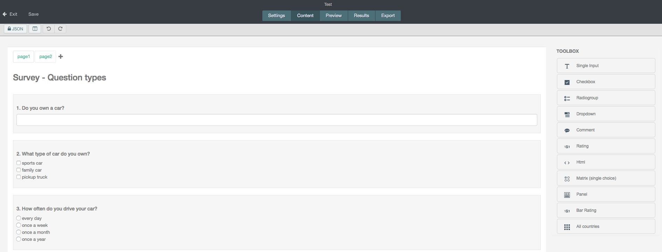This screenshot has height=252, width=662.
Task: Check the family car option
Action: (19, 170)
